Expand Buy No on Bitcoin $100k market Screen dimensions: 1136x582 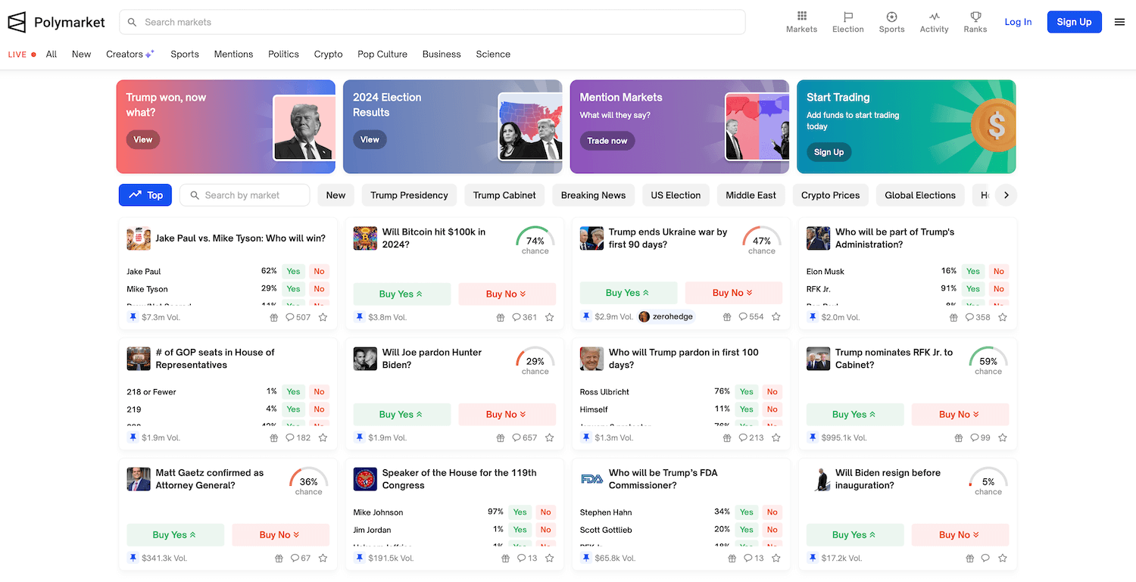click(507, 294)
